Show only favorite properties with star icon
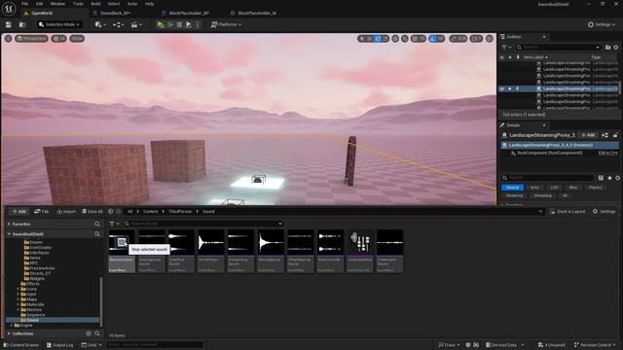 pyautogui.click(x=610, y=178)
